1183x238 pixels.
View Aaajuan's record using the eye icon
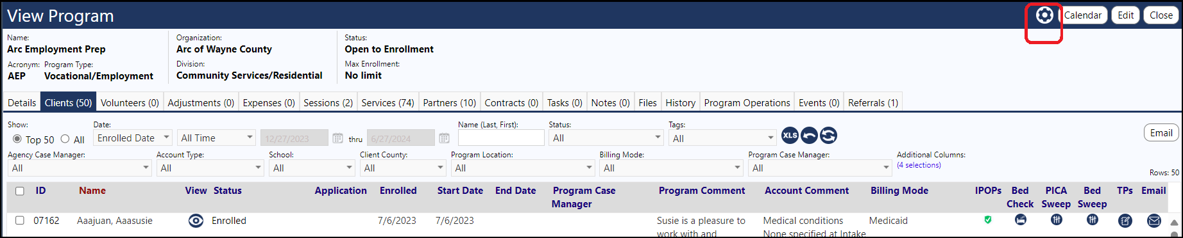[196, 221]
